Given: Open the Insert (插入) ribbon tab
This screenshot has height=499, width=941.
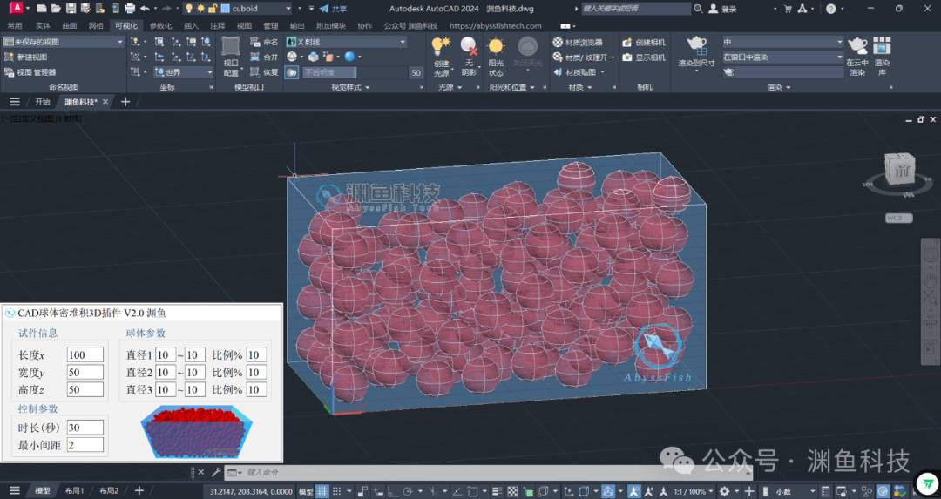Looking at the screenshot, I should 191,26.
